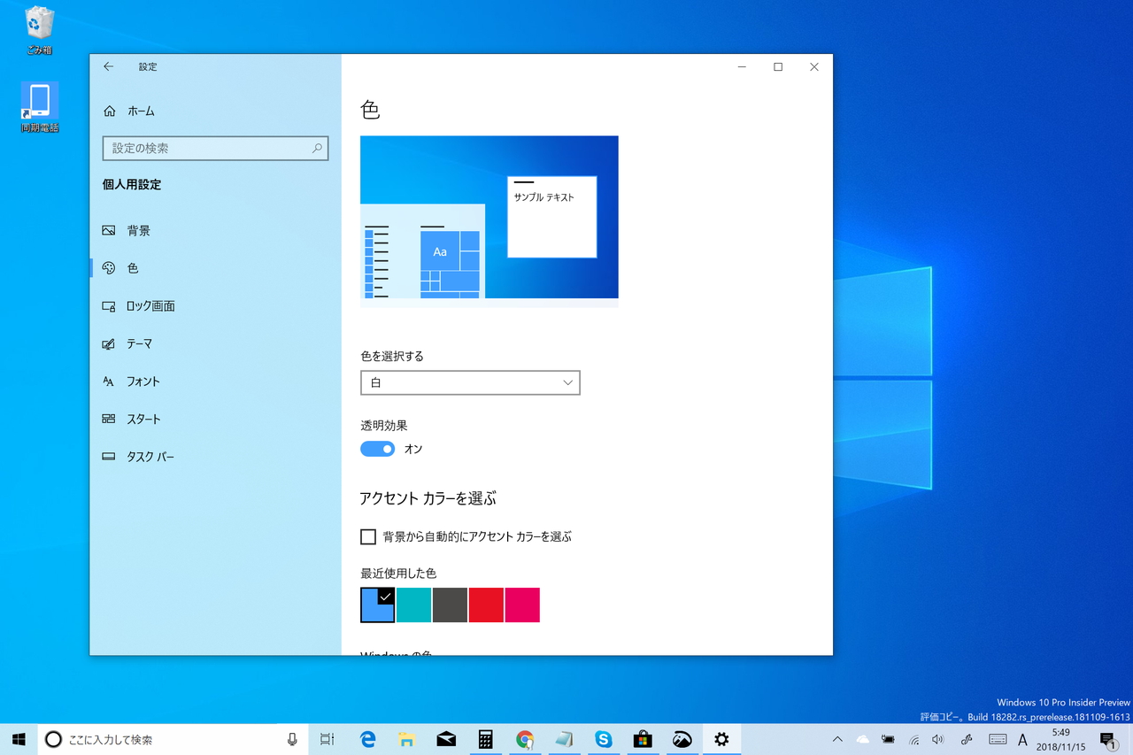This screenshot has width=1133, height=755.
Task: Open Calculator from the taskbar
Action: [485, 739]
